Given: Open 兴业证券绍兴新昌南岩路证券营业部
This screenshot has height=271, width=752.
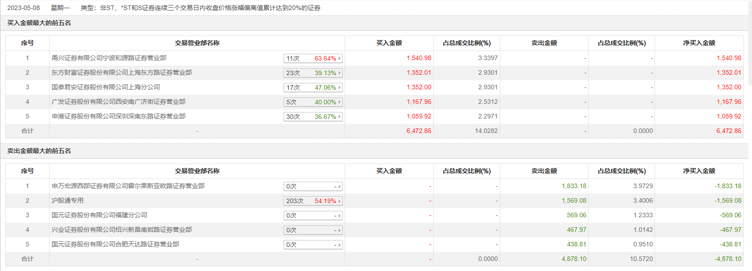Looking at the screenshot, I should pos(122,230).
